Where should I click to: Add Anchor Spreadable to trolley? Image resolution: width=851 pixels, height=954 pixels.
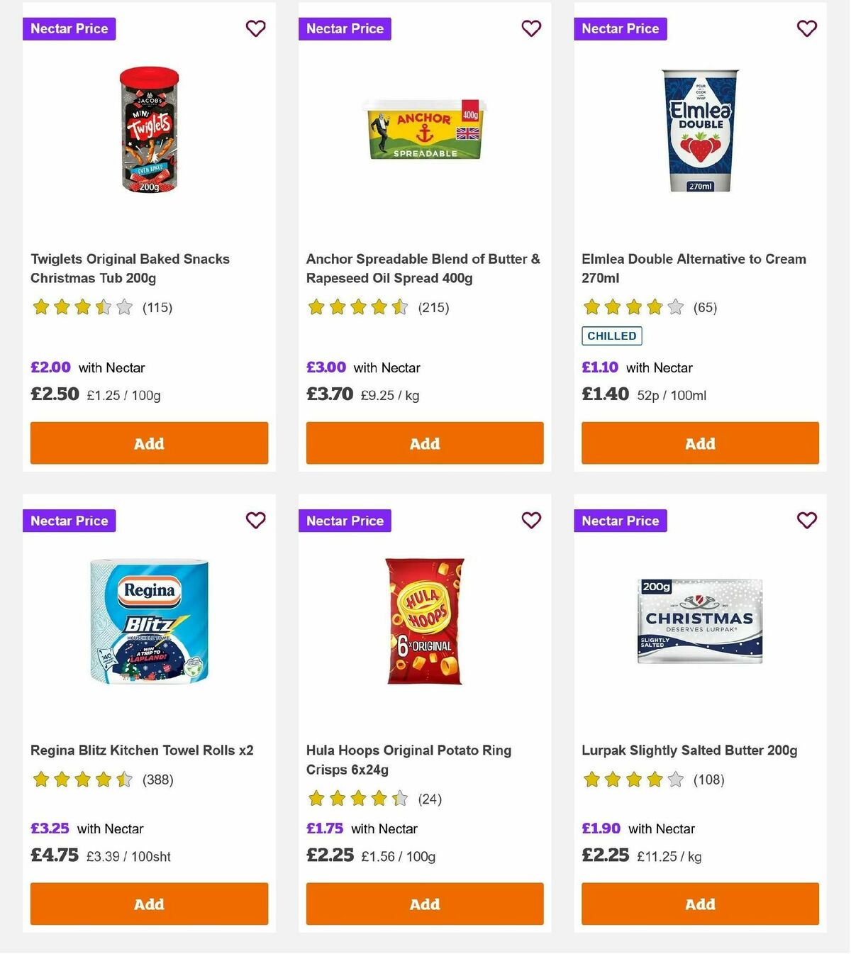424,443
